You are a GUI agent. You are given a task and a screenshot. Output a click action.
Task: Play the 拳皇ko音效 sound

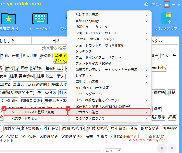point(47,93)
